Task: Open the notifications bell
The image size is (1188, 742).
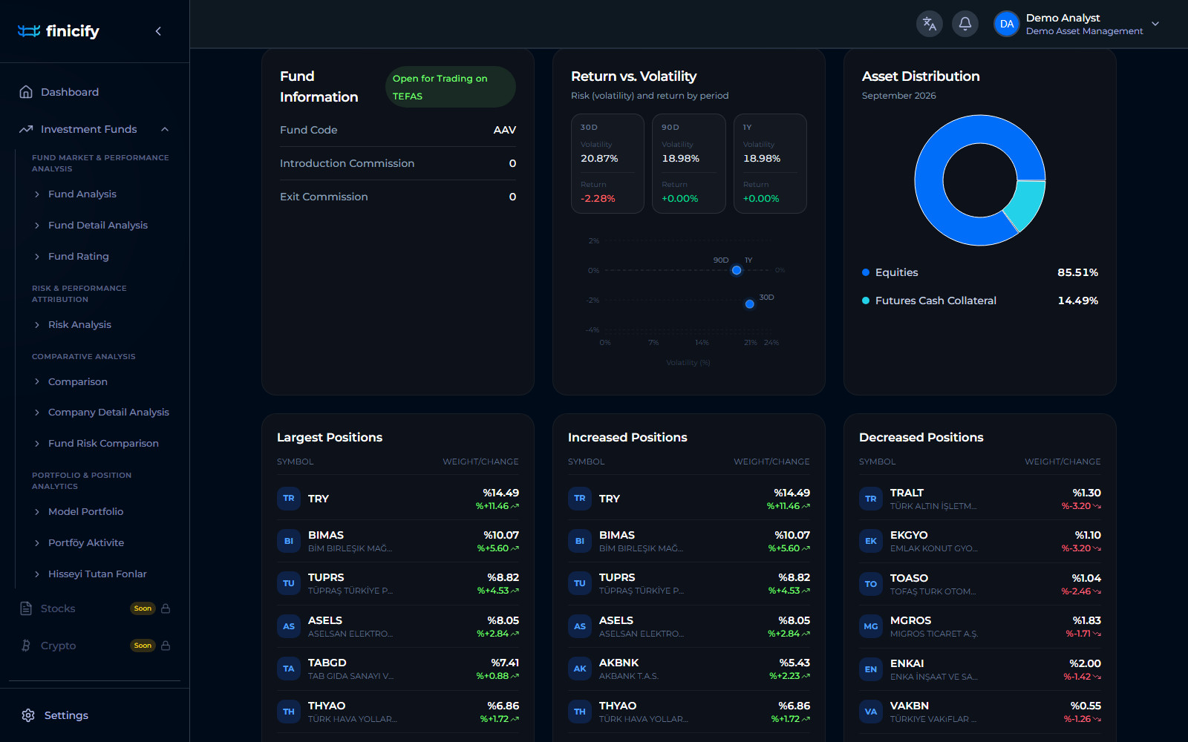Action: (965, 24)
